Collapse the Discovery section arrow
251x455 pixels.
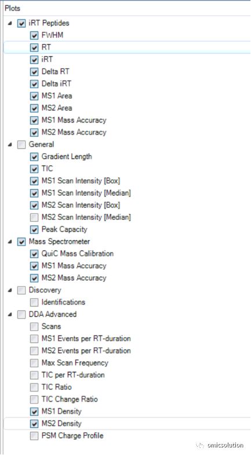[10, 290]
